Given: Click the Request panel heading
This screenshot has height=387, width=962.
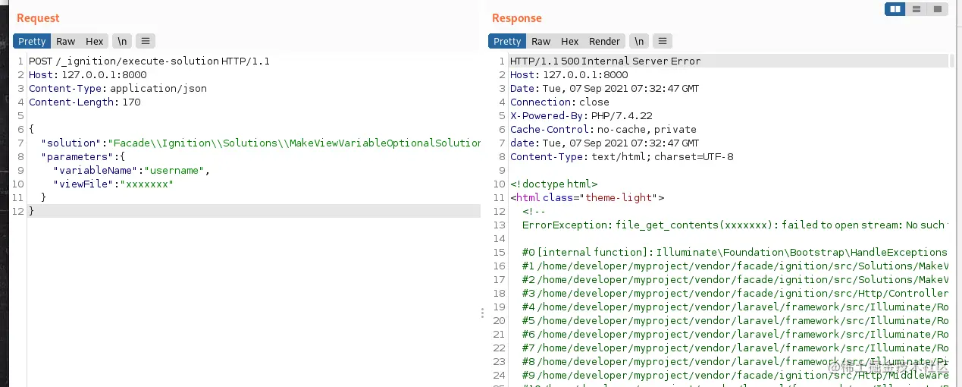Looking at the screenshot, I should tap(38, 18).
